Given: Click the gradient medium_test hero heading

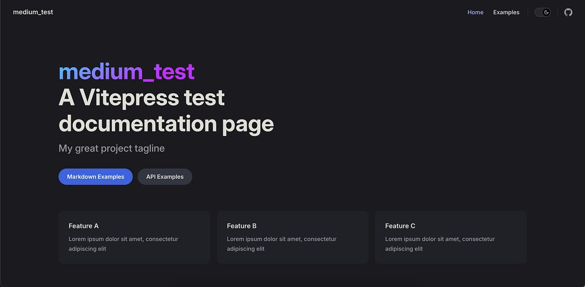Looking at the screenshot, I should coord(126,71).
